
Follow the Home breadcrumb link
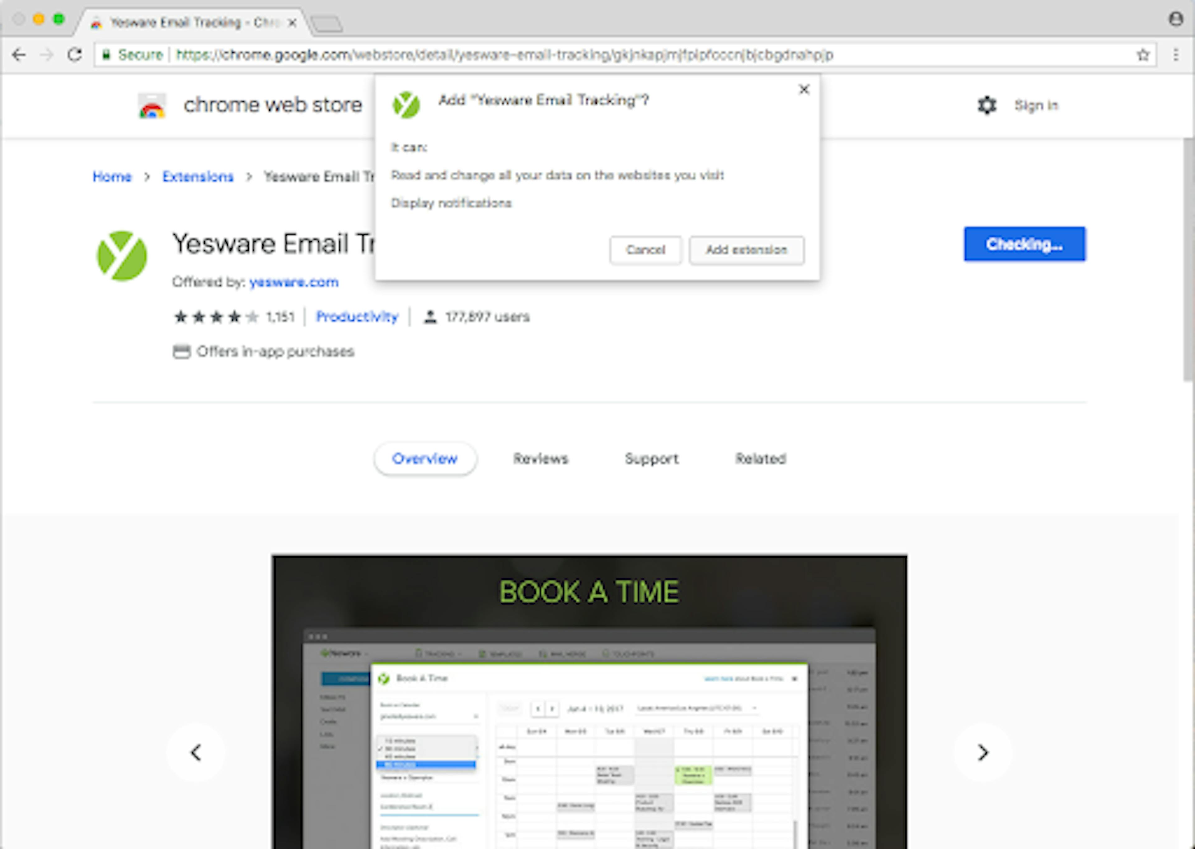click(x=112, y=177)
